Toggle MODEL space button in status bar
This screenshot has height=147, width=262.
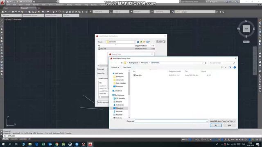185,140
